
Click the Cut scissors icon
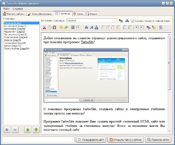44,28
